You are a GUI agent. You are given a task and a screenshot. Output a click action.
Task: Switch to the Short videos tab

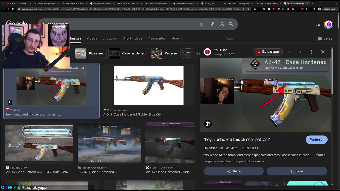(132, 38)
